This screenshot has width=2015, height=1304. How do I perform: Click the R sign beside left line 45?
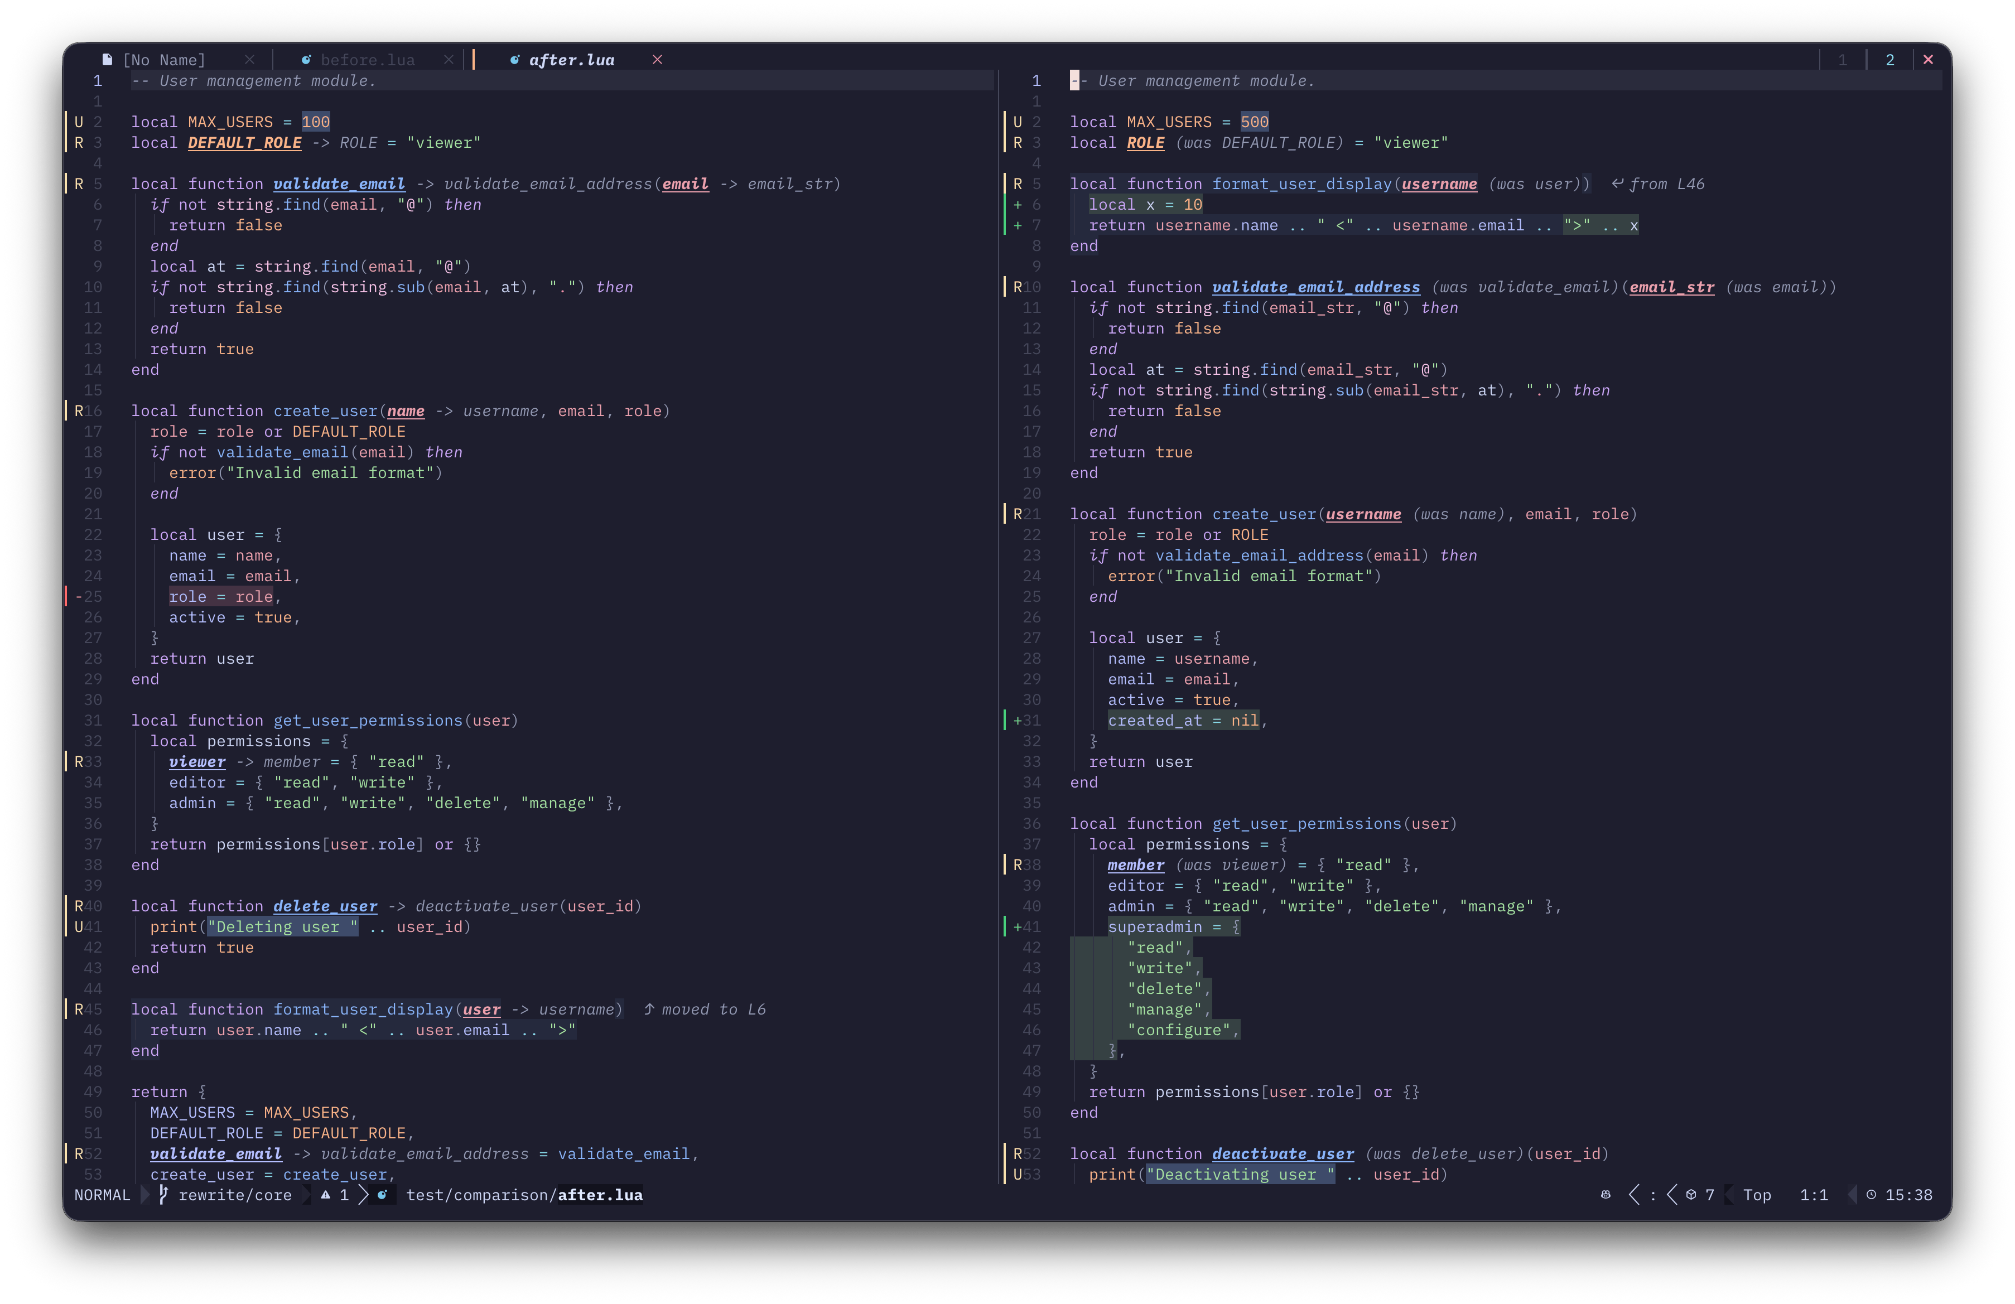pos(79,1010)
